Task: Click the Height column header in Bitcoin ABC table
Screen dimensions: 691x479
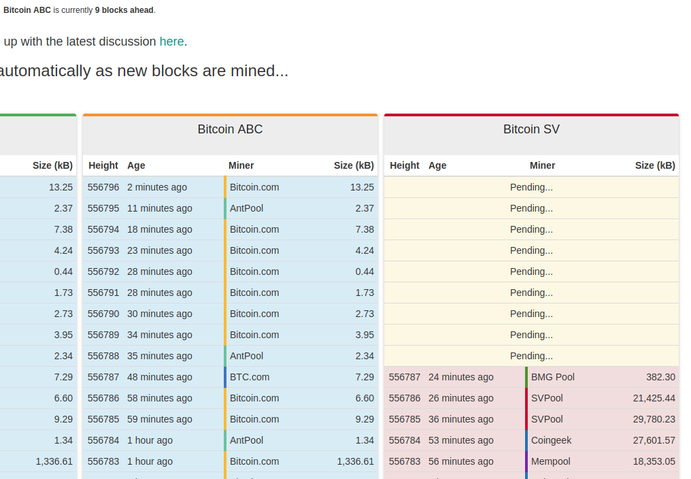Action: tap(103, 165)
